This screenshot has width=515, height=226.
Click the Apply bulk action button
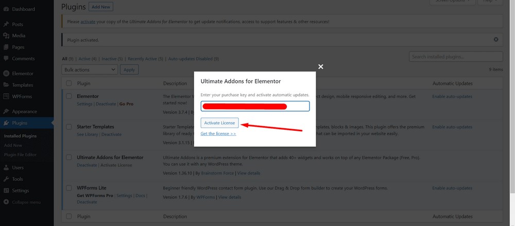[x=129, y=69]
